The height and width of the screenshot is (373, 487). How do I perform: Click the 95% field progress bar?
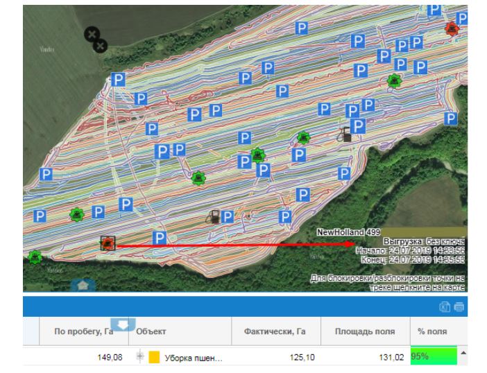tap(434, 356)
